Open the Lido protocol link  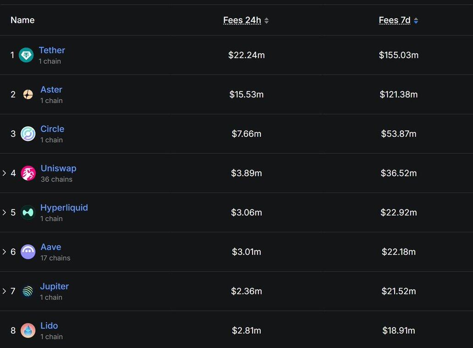click(49, 326)
